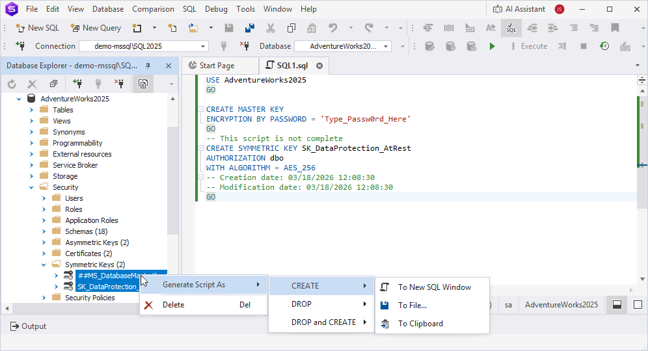Image resolution: width=648 pixels, height=351 pixels.
Task: Click the Execute button with exclamation mark
Action: tap(530, 46)
